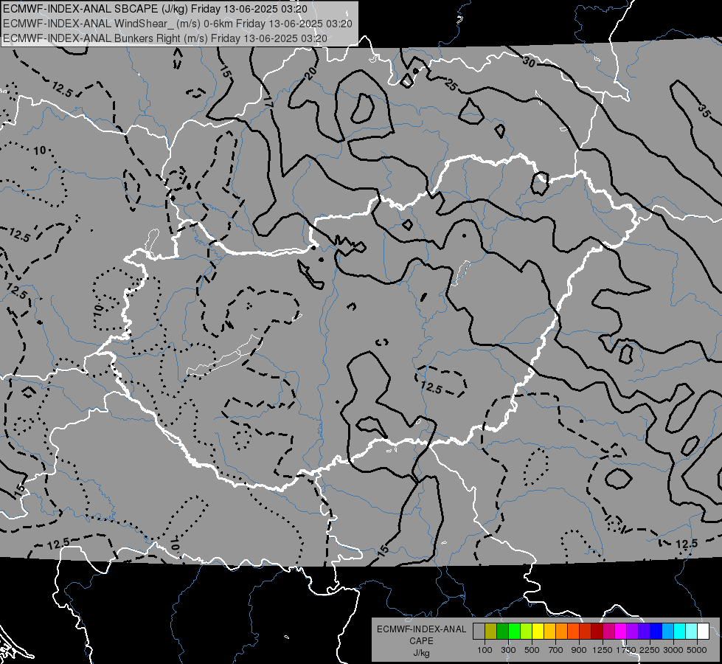
Task: Click the 300 value under the legend
Action: 508,650
